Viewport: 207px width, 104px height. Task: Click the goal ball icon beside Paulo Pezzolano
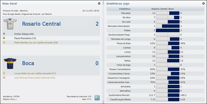[4, 38]
